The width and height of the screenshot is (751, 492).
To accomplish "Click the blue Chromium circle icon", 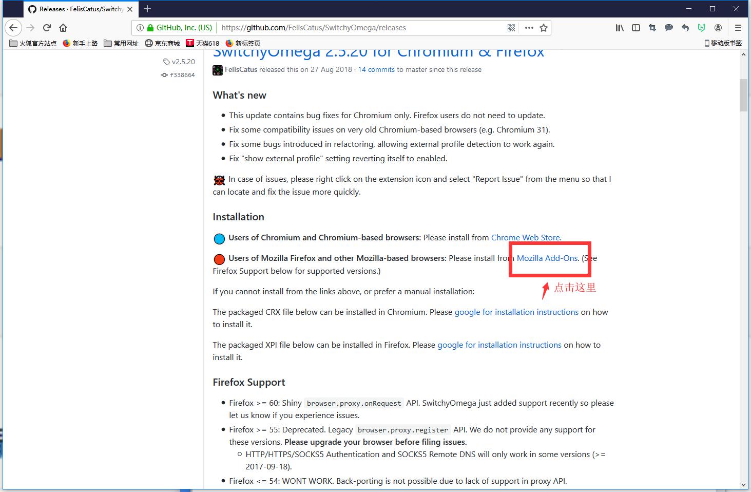I will click(219, 239).
